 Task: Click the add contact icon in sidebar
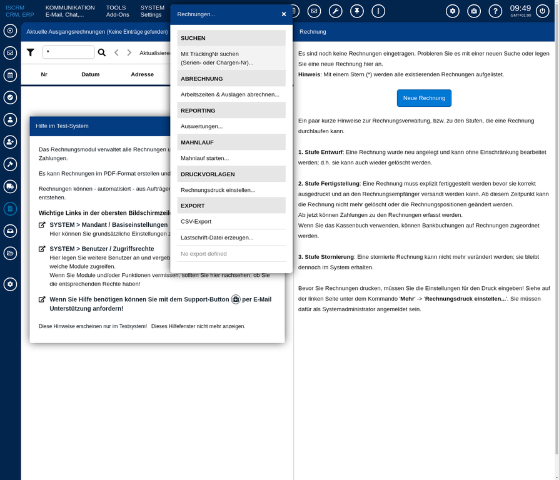10,142
